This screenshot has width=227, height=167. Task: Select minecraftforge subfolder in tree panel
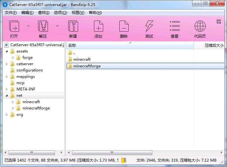click(x=33, y=108)
